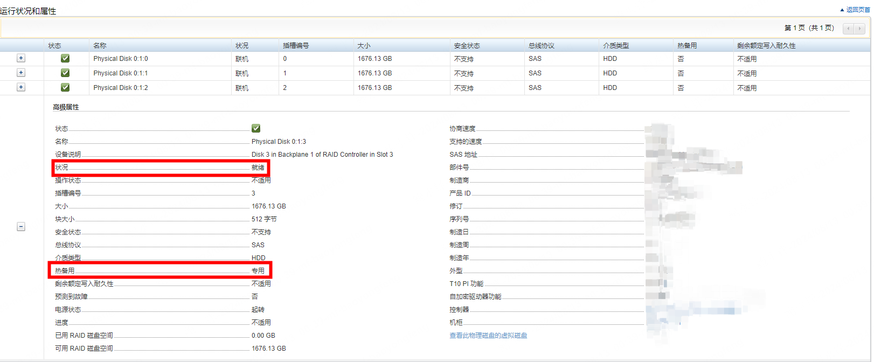Click 否 hot spare cell for Physical Disk 0:1:0
874x362 pixels.
tap(681, 59)
